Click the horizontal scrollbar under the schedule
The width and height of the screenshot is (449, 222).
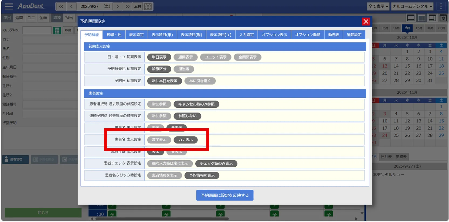click(x=162, y=219)
